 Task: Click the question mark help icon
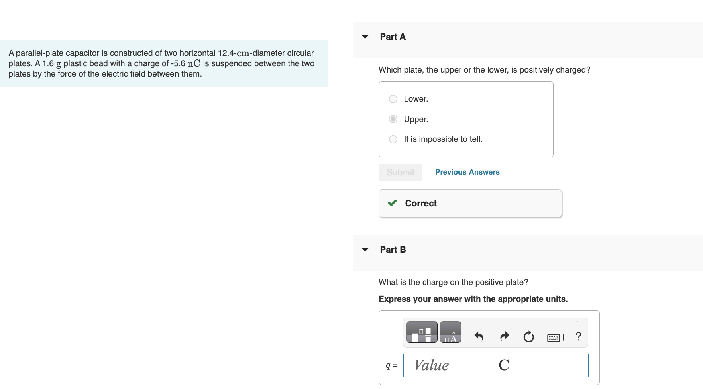pos(578,337)
